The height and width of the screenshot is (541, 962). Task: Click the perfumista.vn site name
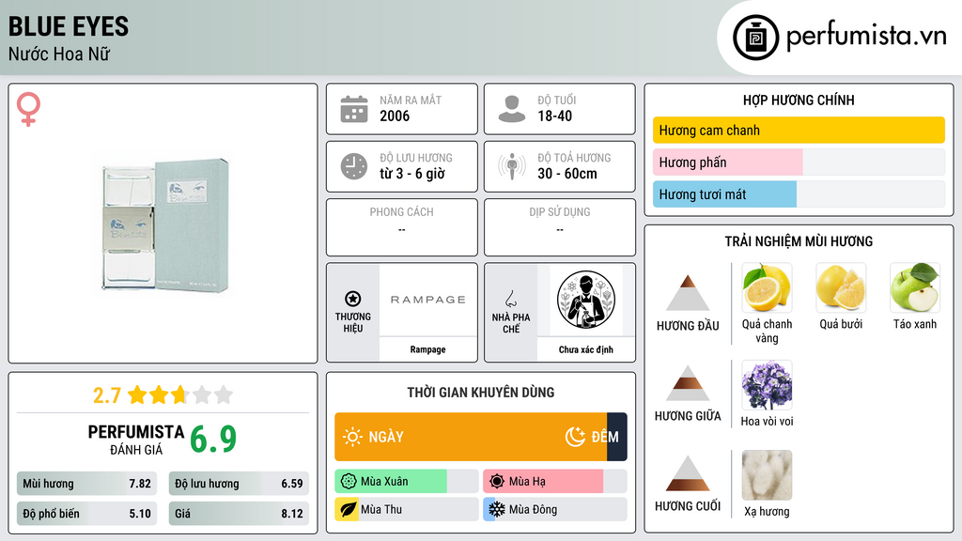click(x=866, y=37)
